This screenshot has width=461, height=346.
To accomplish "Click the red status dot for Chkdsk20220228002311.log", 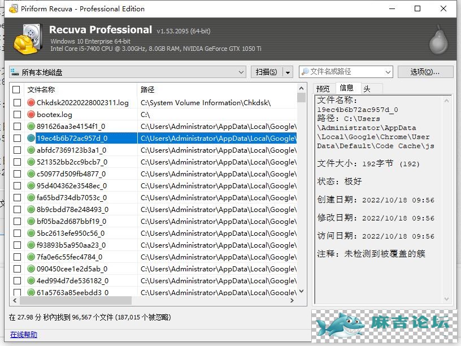I will point(31,102).
